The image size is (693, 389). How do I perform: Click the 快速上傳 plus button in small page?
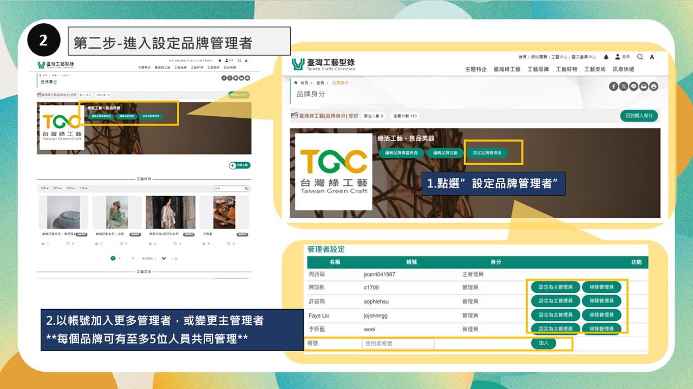click(x=240, y=165)
